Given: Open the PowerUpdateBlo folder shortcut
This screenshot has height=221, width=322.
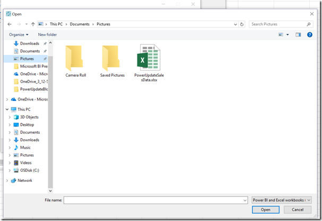Looking at the screenshot, I should [30, 89].
